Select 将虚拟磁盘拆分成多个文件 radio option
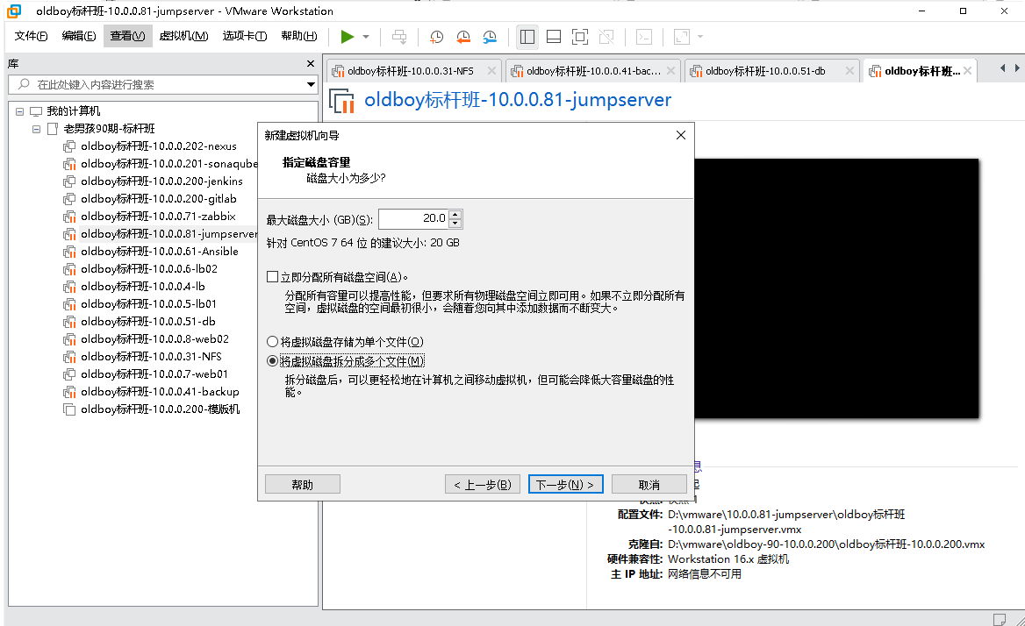 (273, 361)
